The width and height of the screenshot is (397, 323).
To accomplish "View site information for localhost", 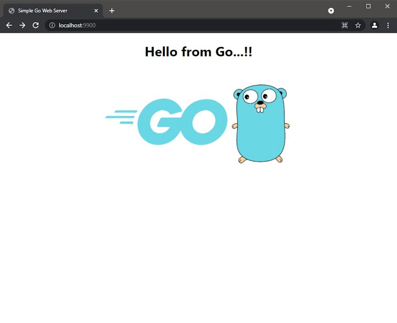I will coord(52,25).
